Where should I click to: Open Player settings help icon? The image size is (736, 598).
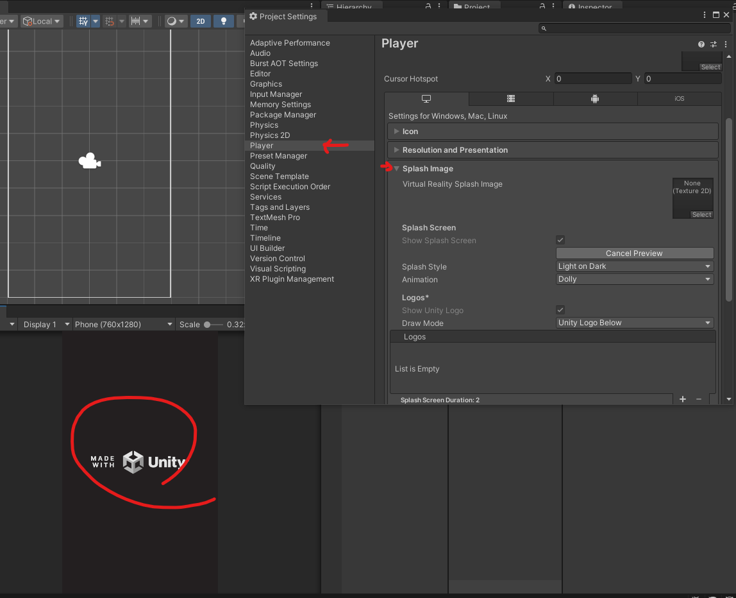pyautogui.click(x=701, y=44)
